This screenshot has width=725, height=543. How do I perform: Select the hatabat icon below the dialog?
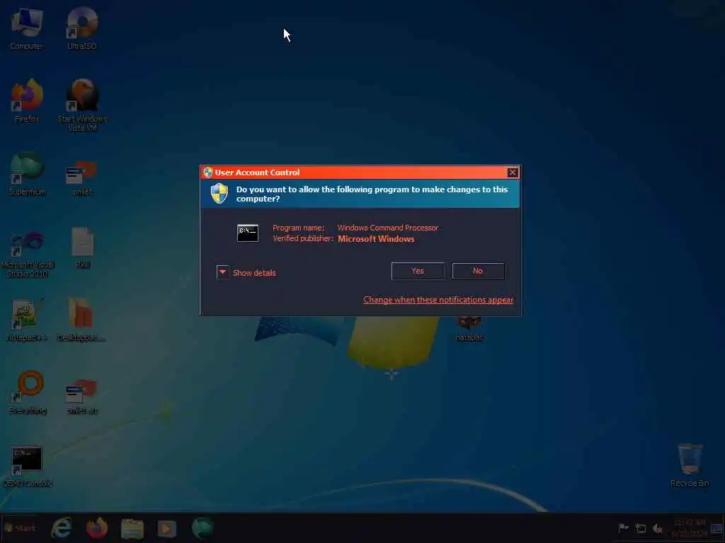[x=469, y=329]
